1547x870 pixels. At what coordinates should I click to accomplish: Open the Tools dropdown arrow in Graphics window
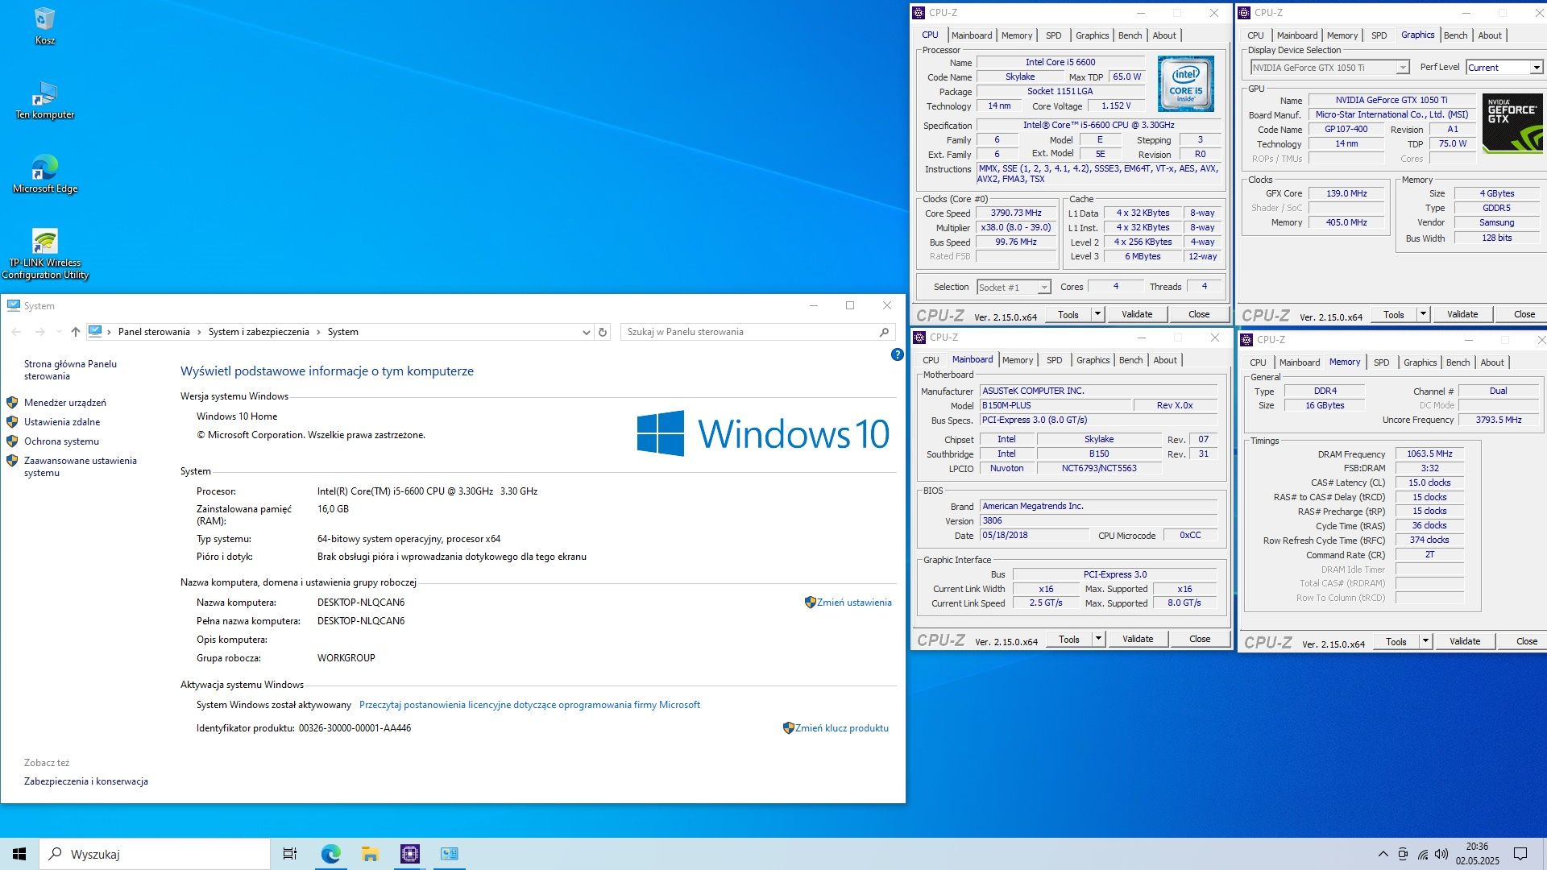click(1423, 314)
